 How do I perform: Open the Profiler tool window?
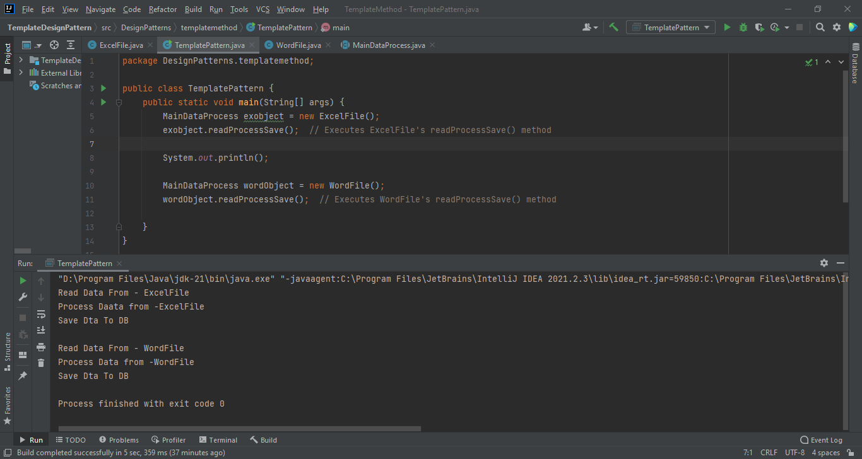point(168,439)
